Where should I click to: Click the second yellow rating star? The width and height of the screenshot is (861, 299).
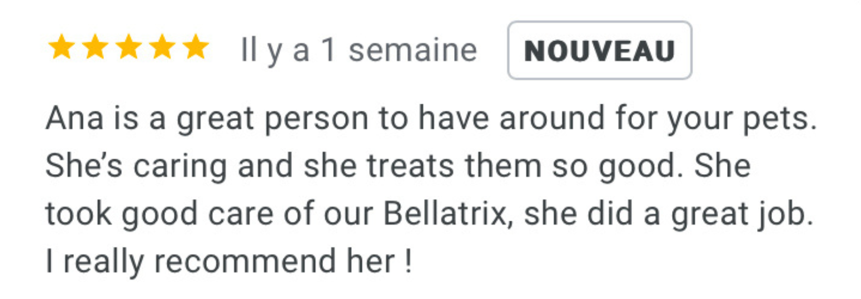(x=95, y=47)
